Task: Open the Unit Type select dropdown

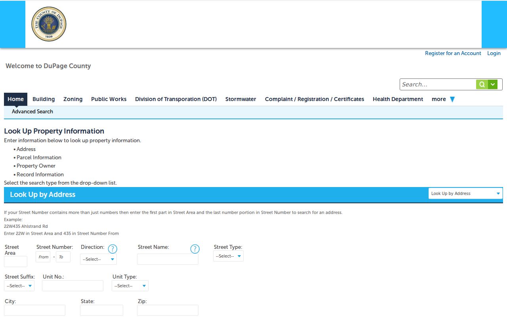Action: tap(130, 286)
